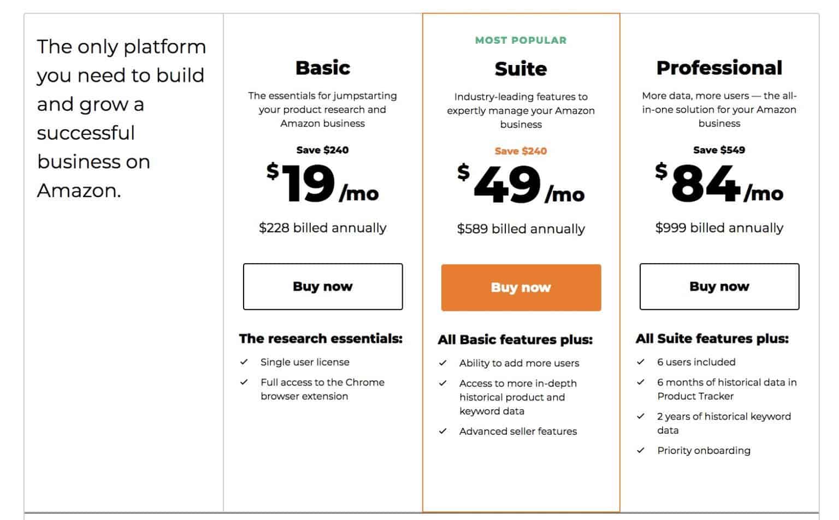The width and height of the screenshot is (839, 520).
Task: Click checkmark beside Ability to add more users
Action: click(x=443, y=363)
